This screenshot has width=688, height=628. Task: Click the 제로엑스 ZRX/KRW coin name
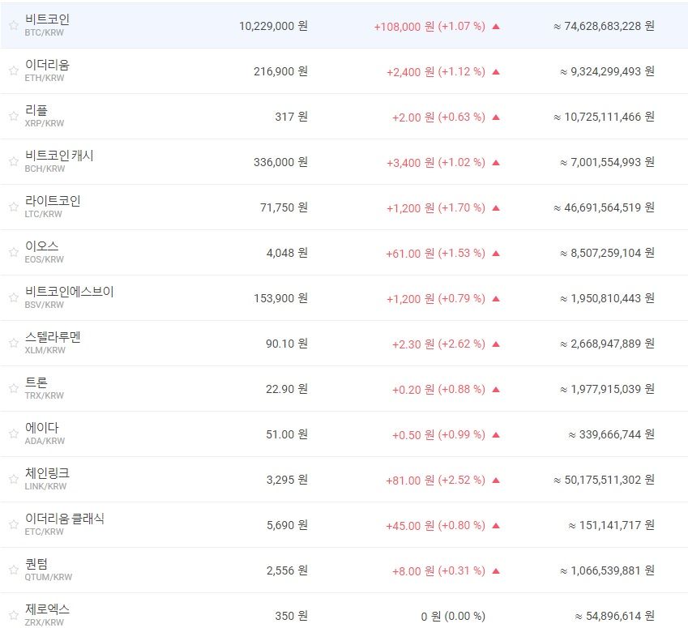(x=47, y=609)
